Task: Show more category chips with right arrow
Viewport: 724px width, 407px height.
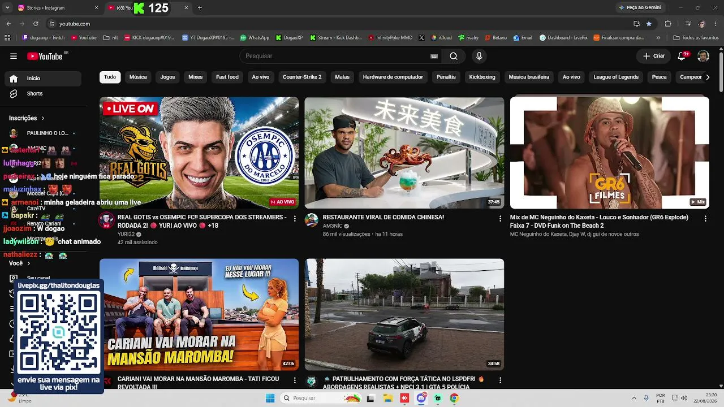Action: [x=707, y=77]
